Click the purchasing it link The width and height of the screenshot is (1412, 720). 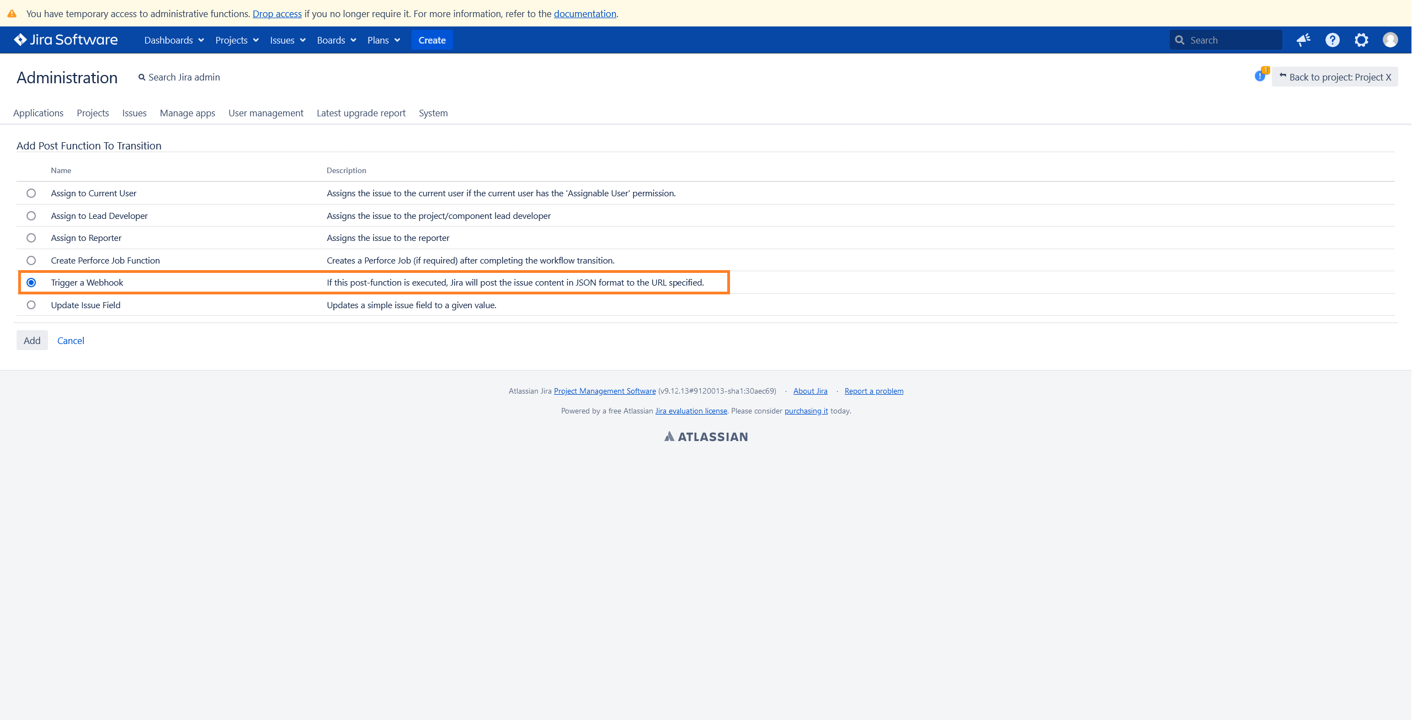[x=806, y=411]
